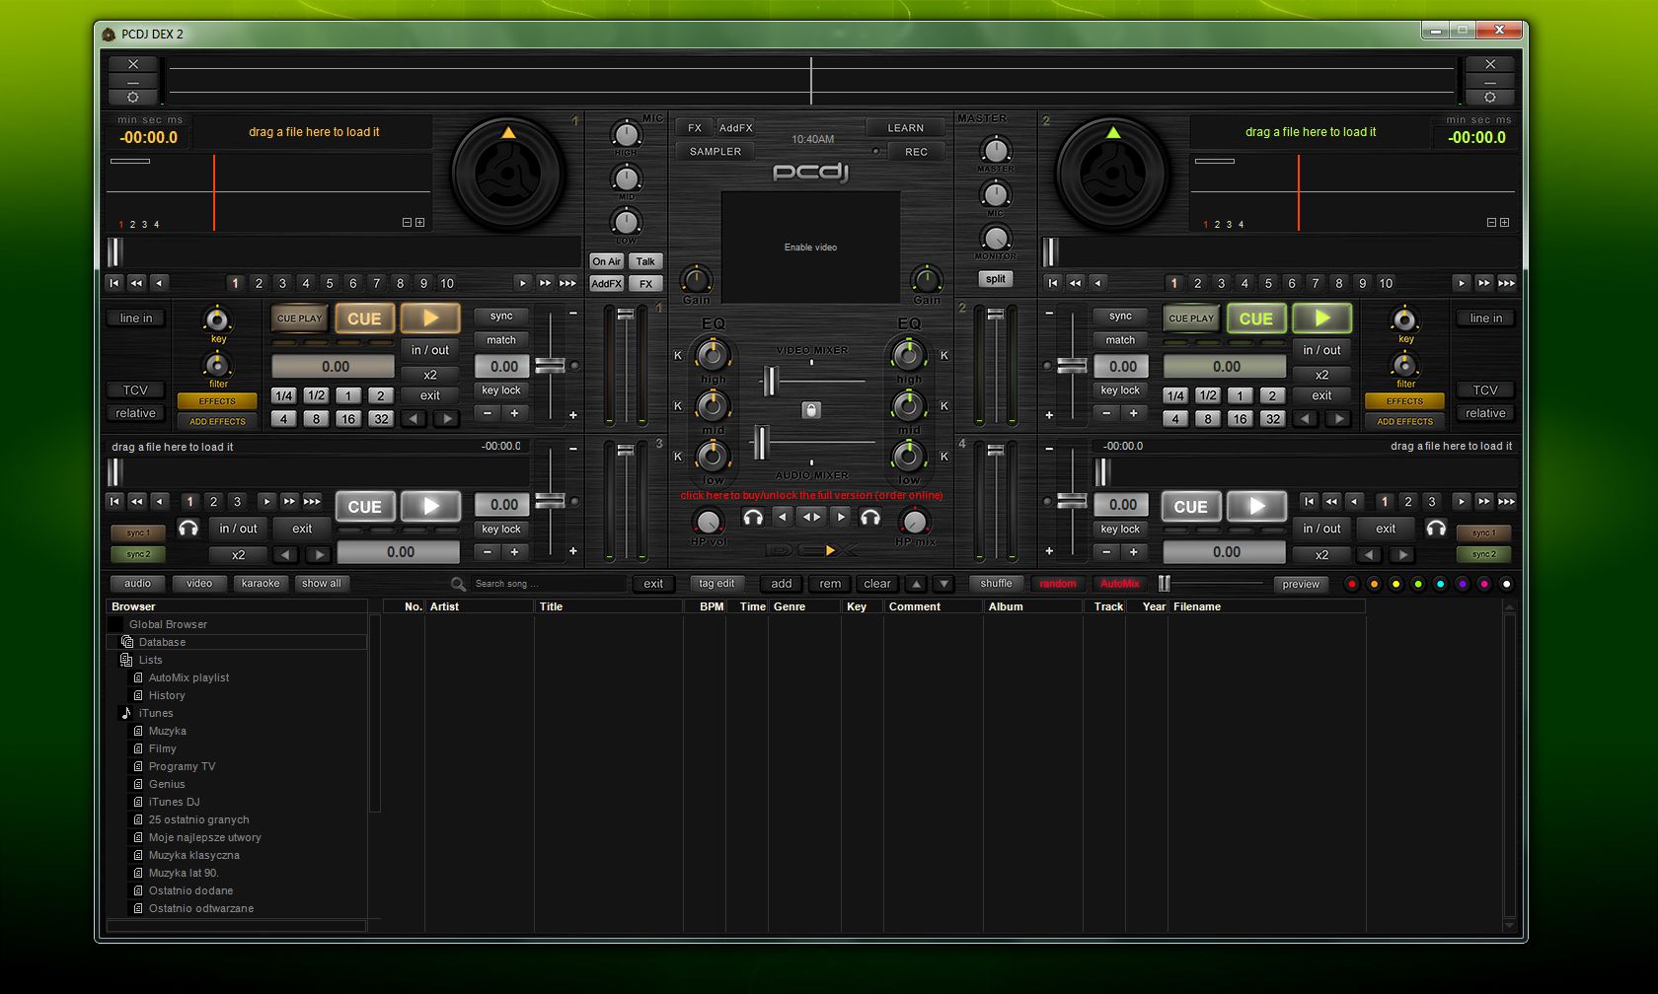
Task: Click the gear icon at top-right of waveform
Action: point(1490,98)
